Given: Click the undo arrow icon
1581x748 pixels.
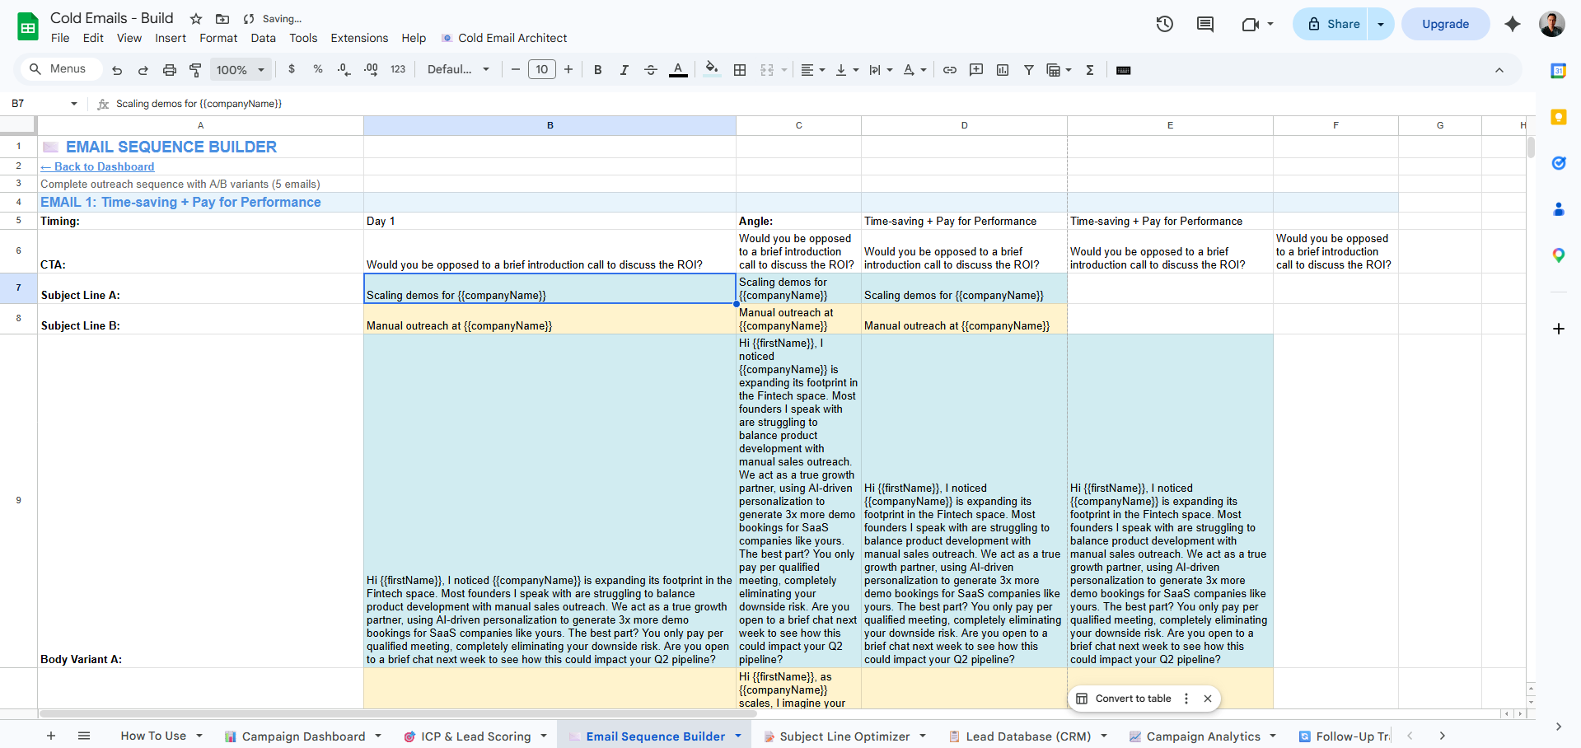Looking at the screenshot, I should [x=117, y=70].
